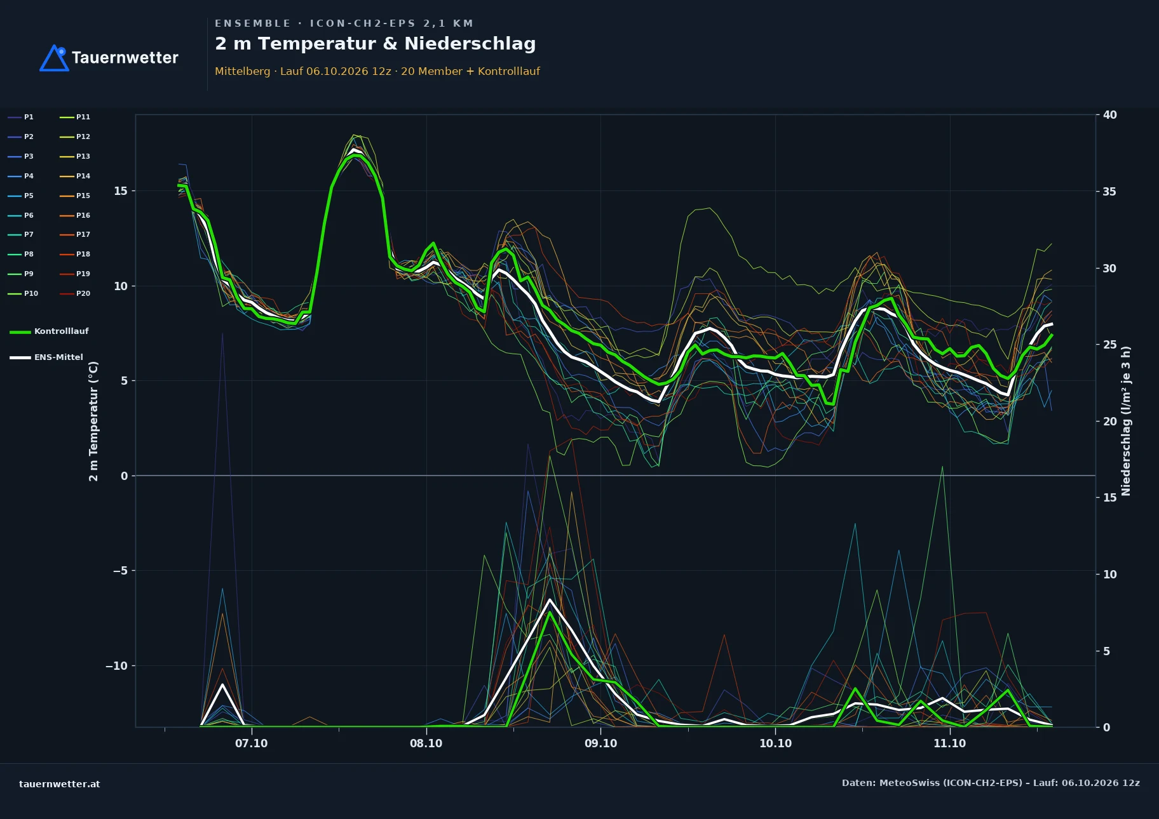
Task: Select legend entry P9
Action: pos(20,274)
